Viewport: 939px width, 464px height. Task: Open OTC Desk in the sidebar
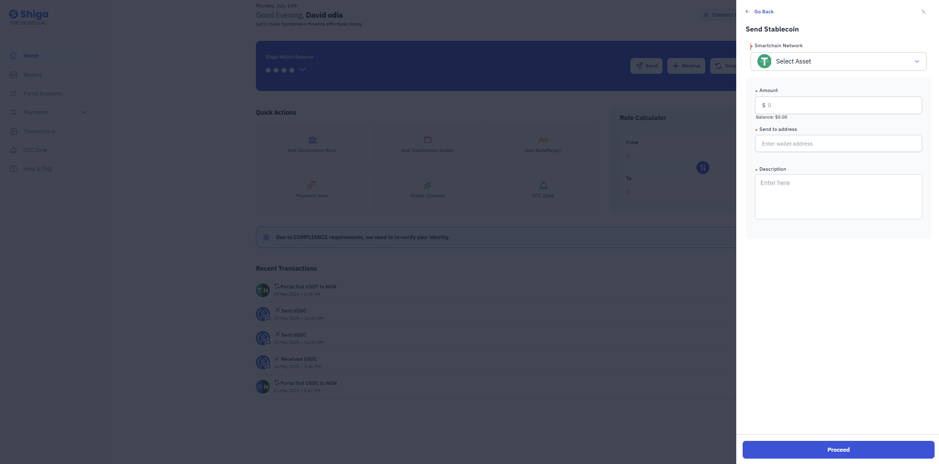[x=35, y=150]
